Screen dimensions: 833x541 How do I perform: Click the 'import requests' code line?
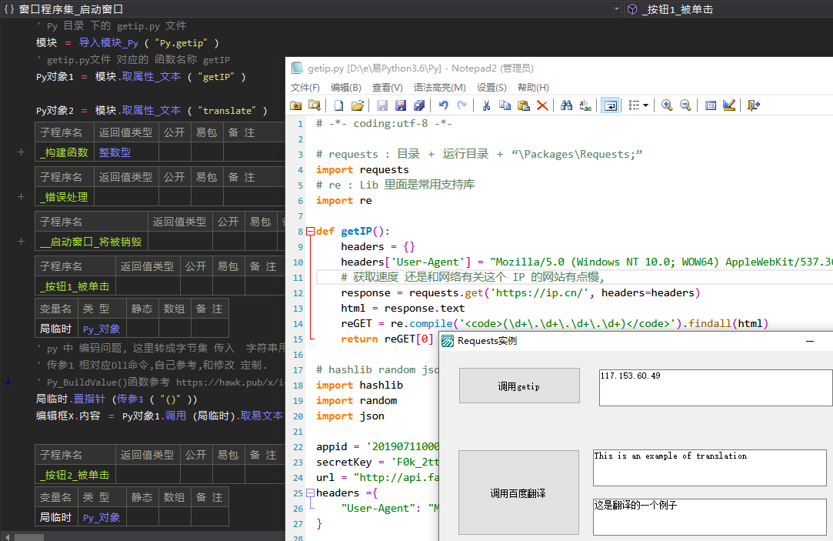tap(362, 169)
